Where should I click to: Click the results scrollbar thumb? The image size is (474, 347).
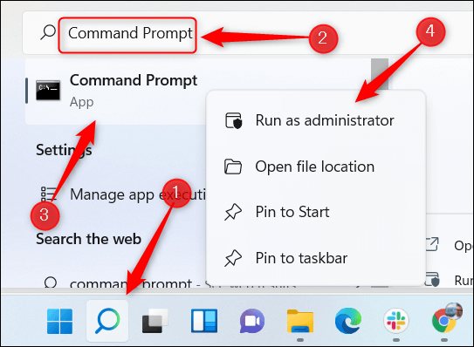pos(380,74)
